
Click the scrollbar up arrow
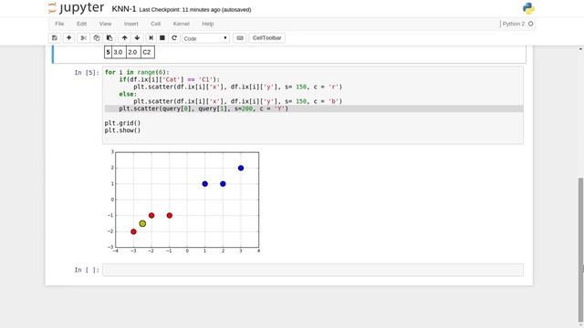(x=581, y=49)
